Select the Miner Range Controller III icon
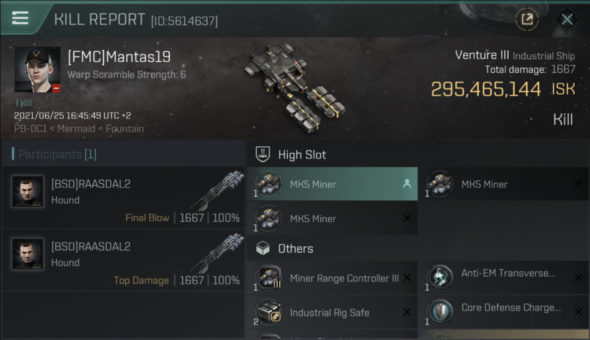This screenshot has height=340, width=590. click(269, 278)
